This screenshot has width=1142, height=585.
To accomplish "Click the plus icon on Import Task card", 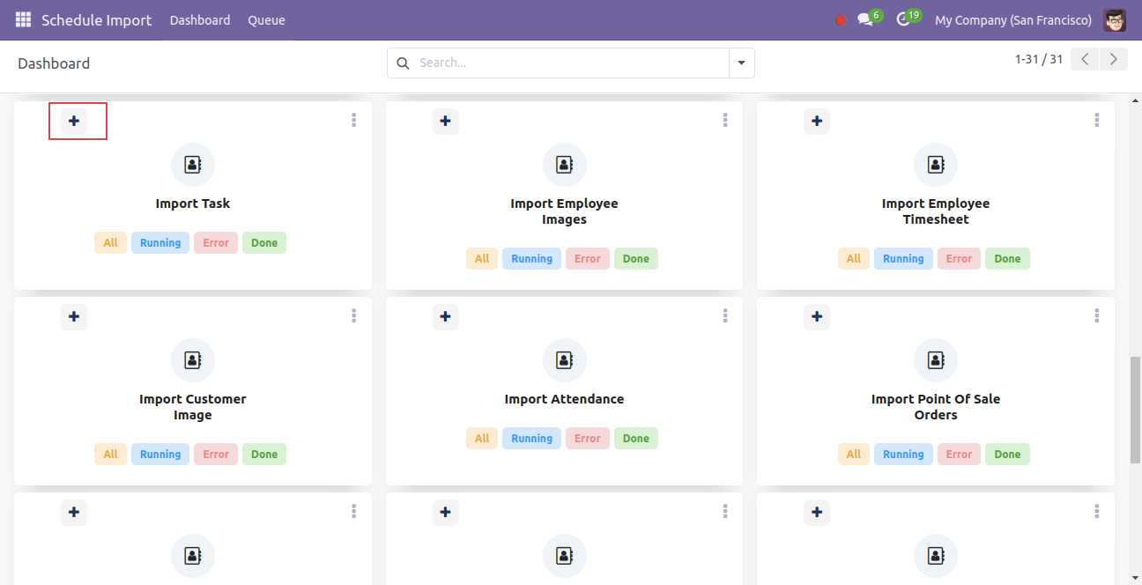I will 74,121.
